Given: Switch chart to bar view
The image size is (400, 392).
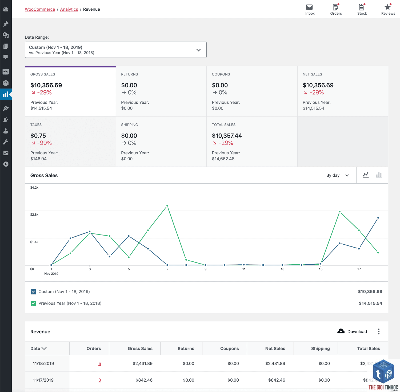Looking at the screenshot, I should [x=379, y=175].
